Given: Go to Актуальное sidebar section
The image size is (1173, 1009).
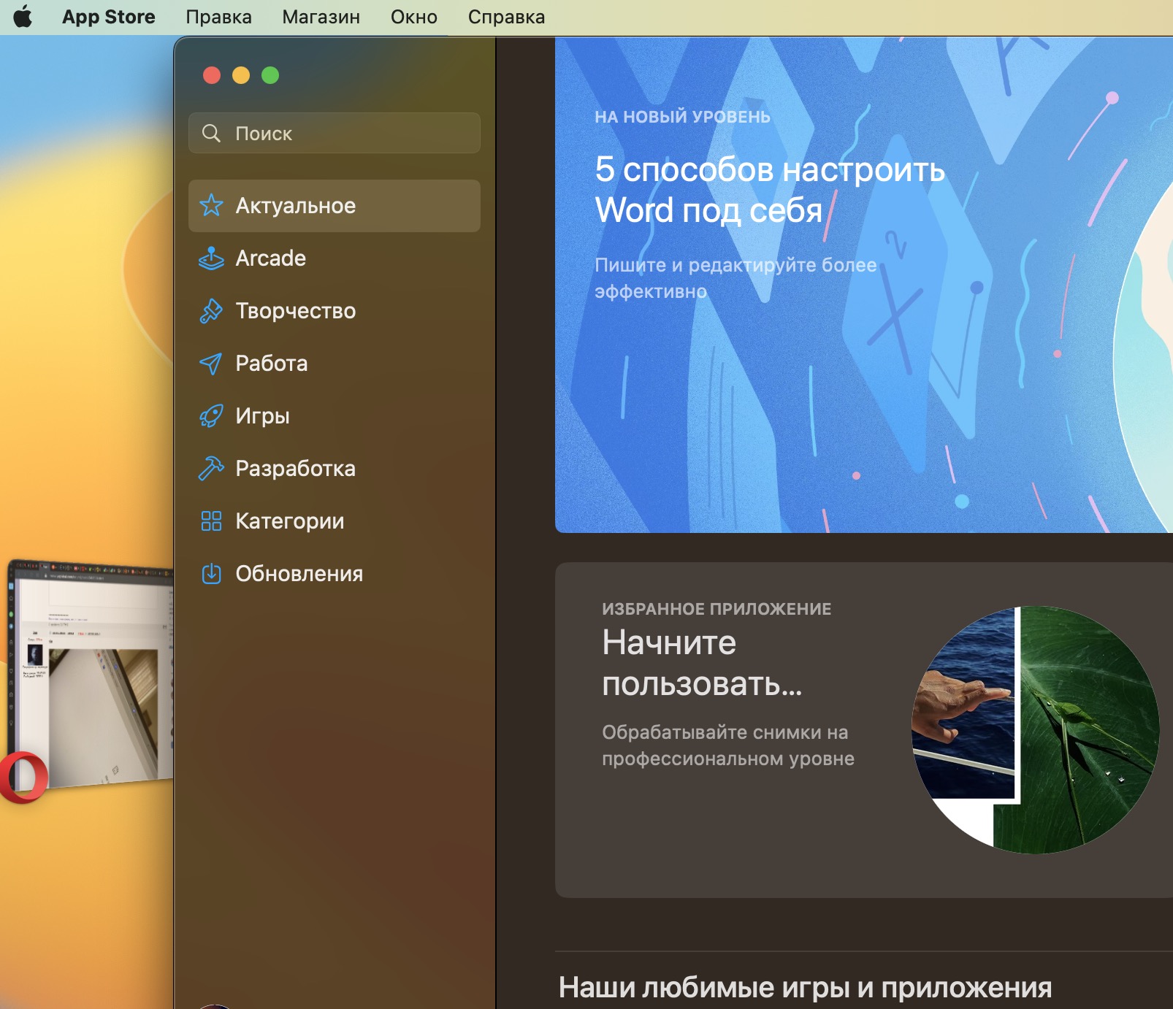Looking at the screenshot, I should point(335,206).
